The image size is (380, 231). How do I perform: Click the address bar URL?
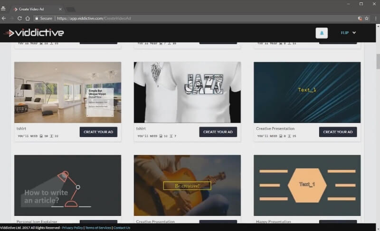[x=94, y=18]
